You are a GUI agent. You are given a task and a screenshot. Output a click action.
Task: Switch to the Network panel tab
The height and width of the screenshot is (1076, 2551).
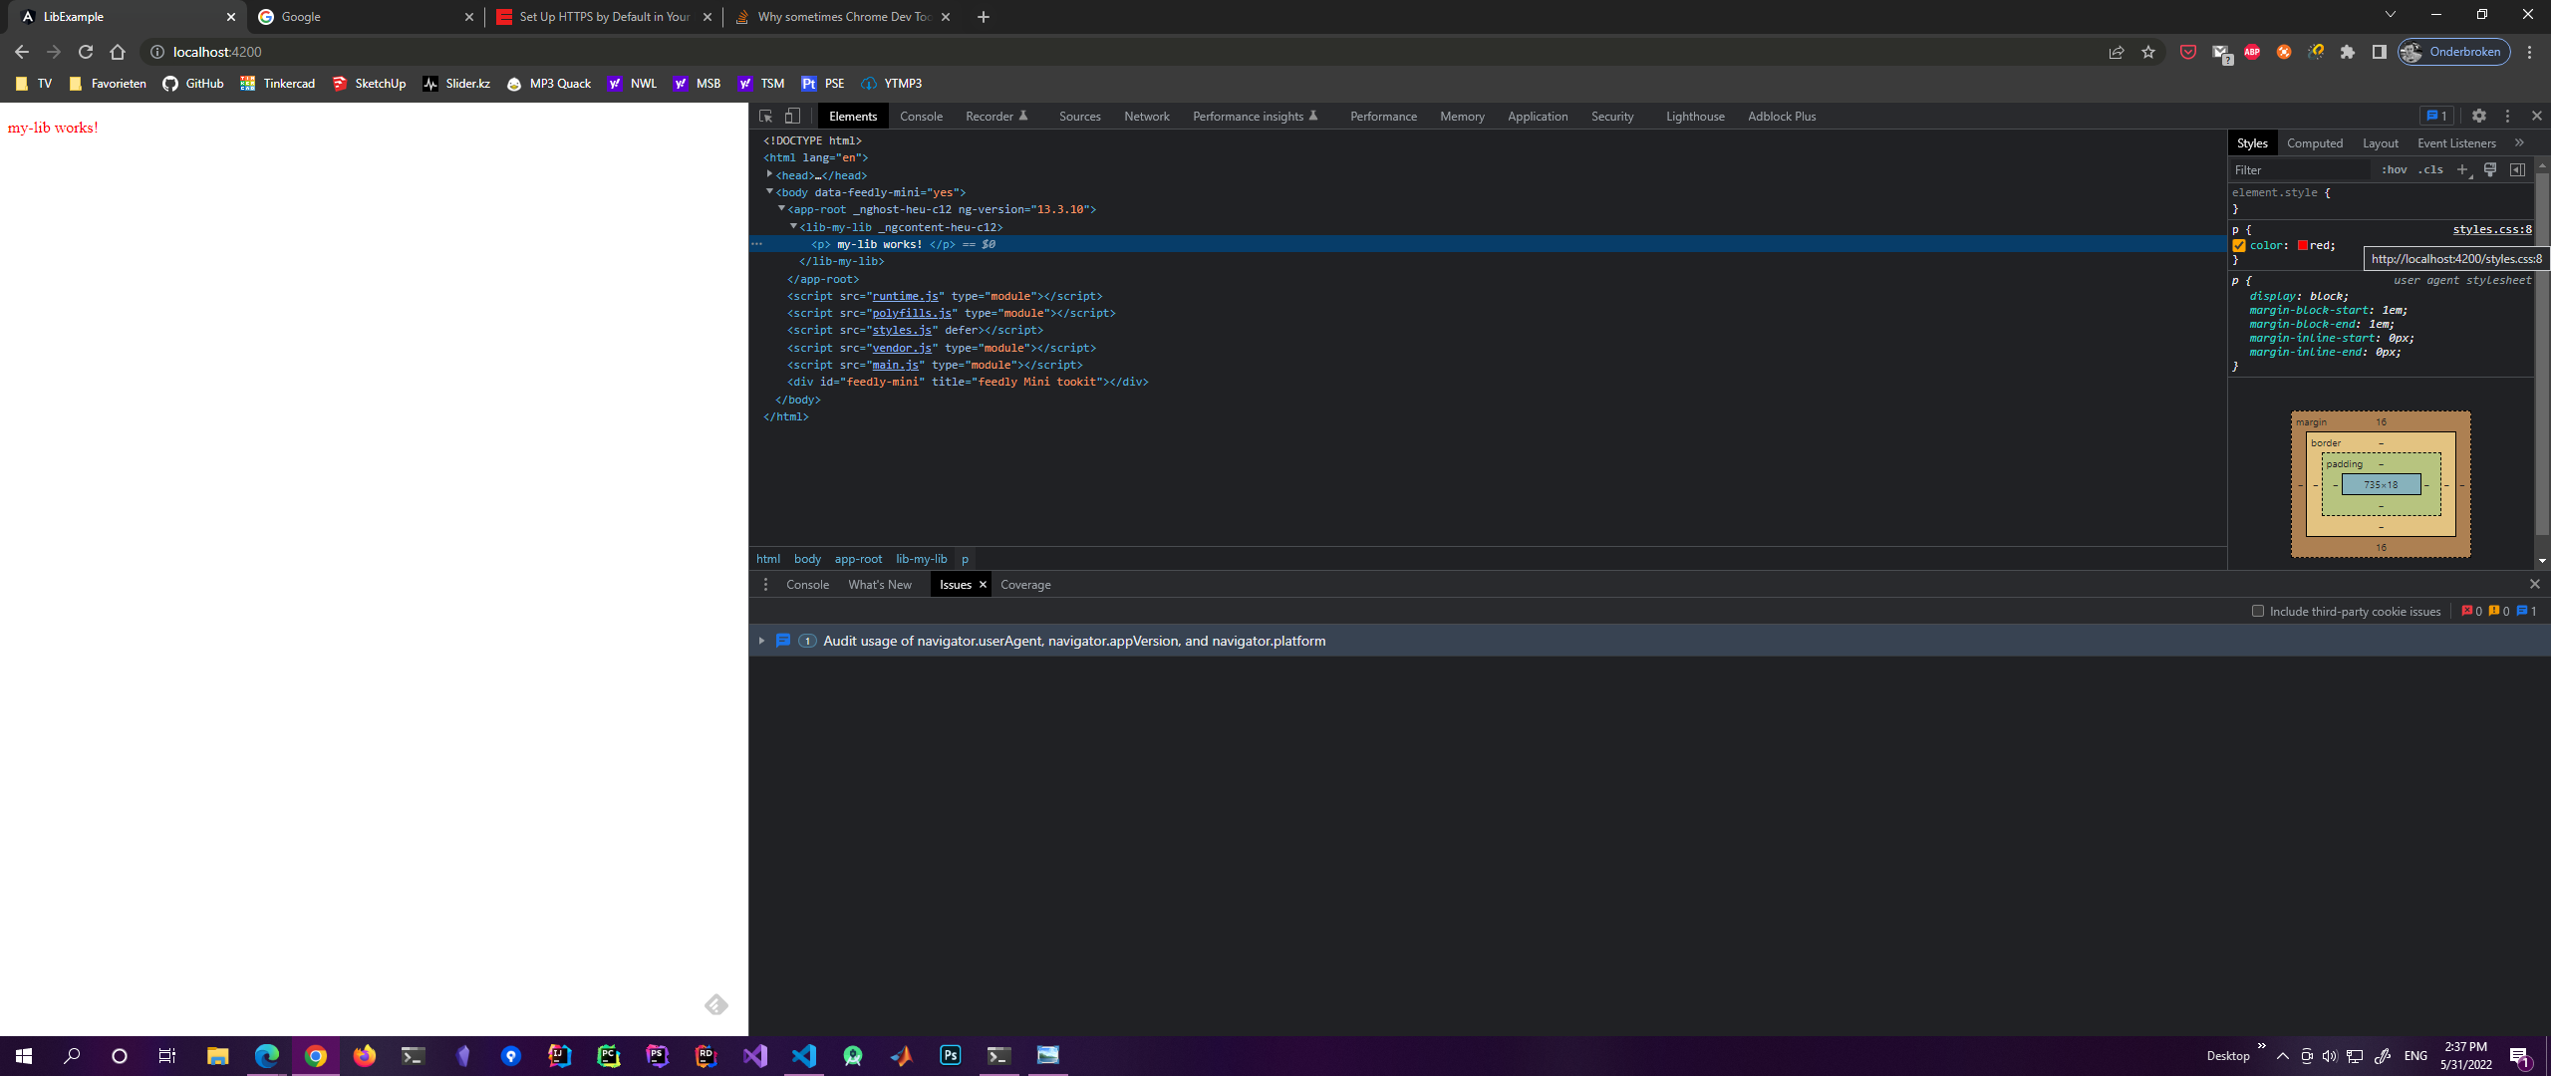(1146, 116)
